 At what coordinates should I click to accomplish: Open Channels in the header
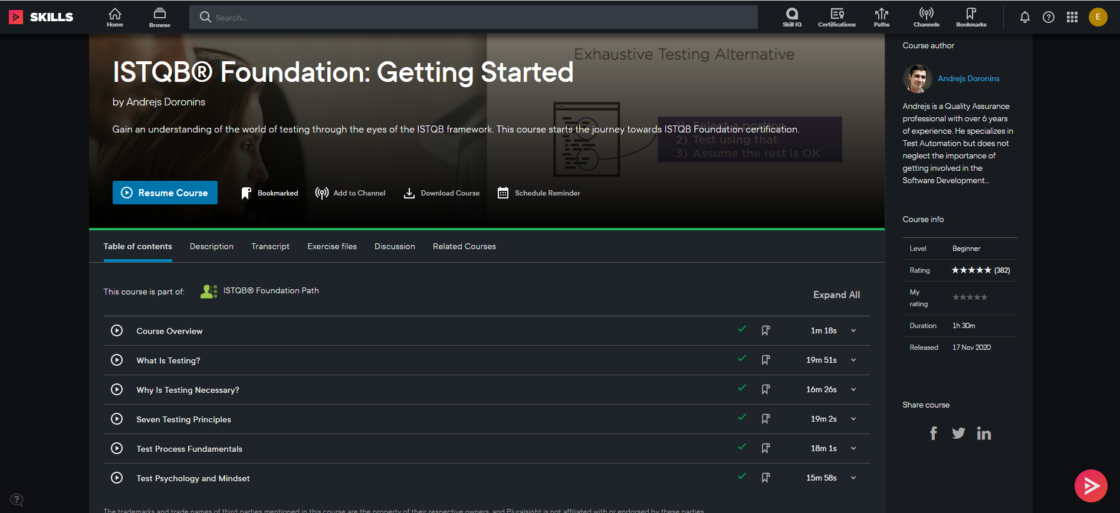927,17
